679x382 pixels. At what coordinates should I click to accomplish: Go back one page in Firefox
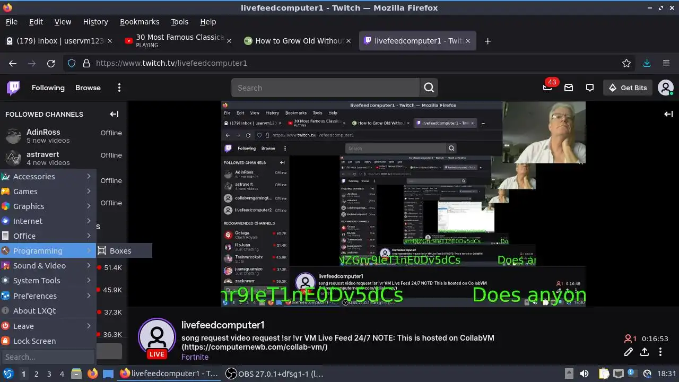pos(13,63)
